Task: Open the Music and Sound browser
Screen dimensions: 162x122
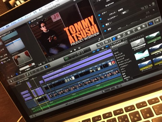Action: pos(124,35)
